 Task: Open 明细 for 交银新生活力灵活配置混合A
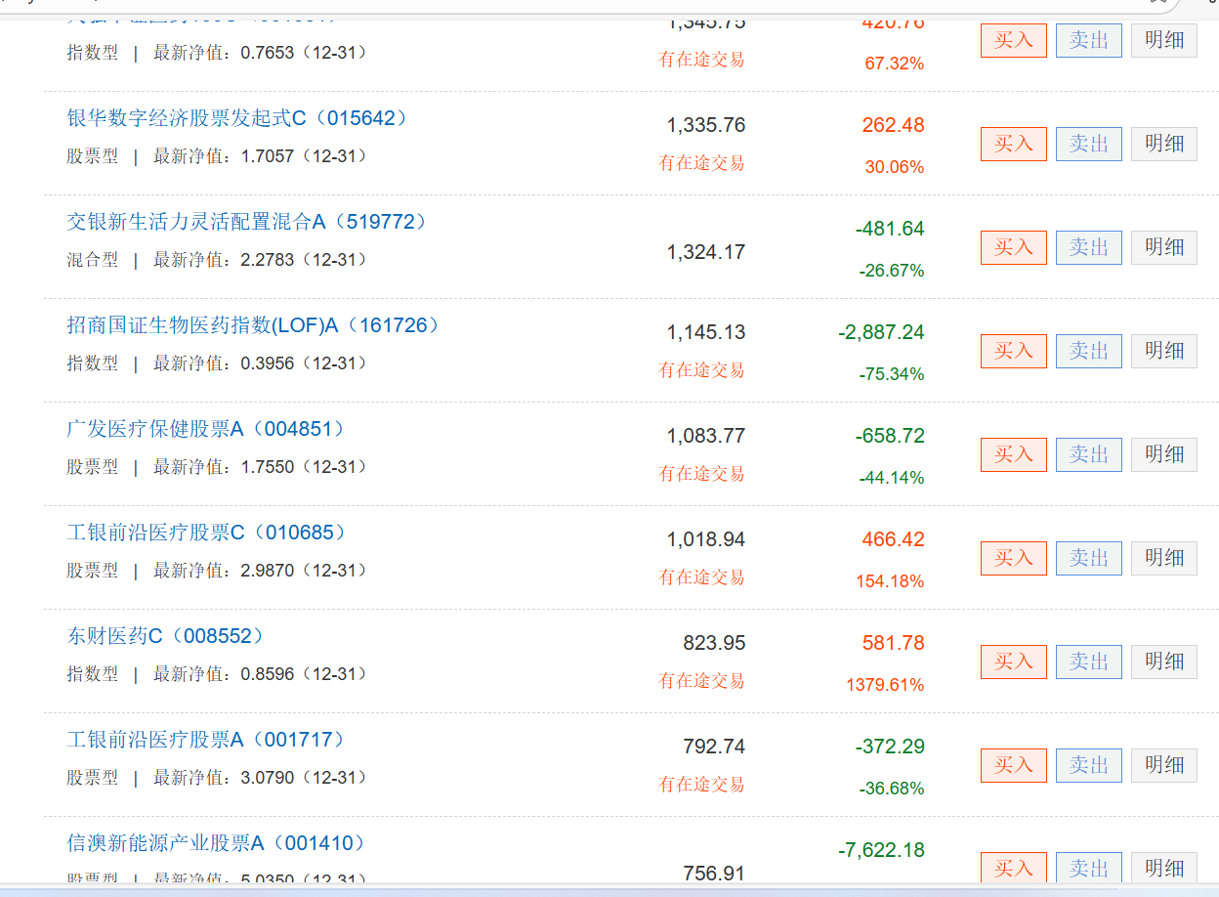coord(1164,247)
